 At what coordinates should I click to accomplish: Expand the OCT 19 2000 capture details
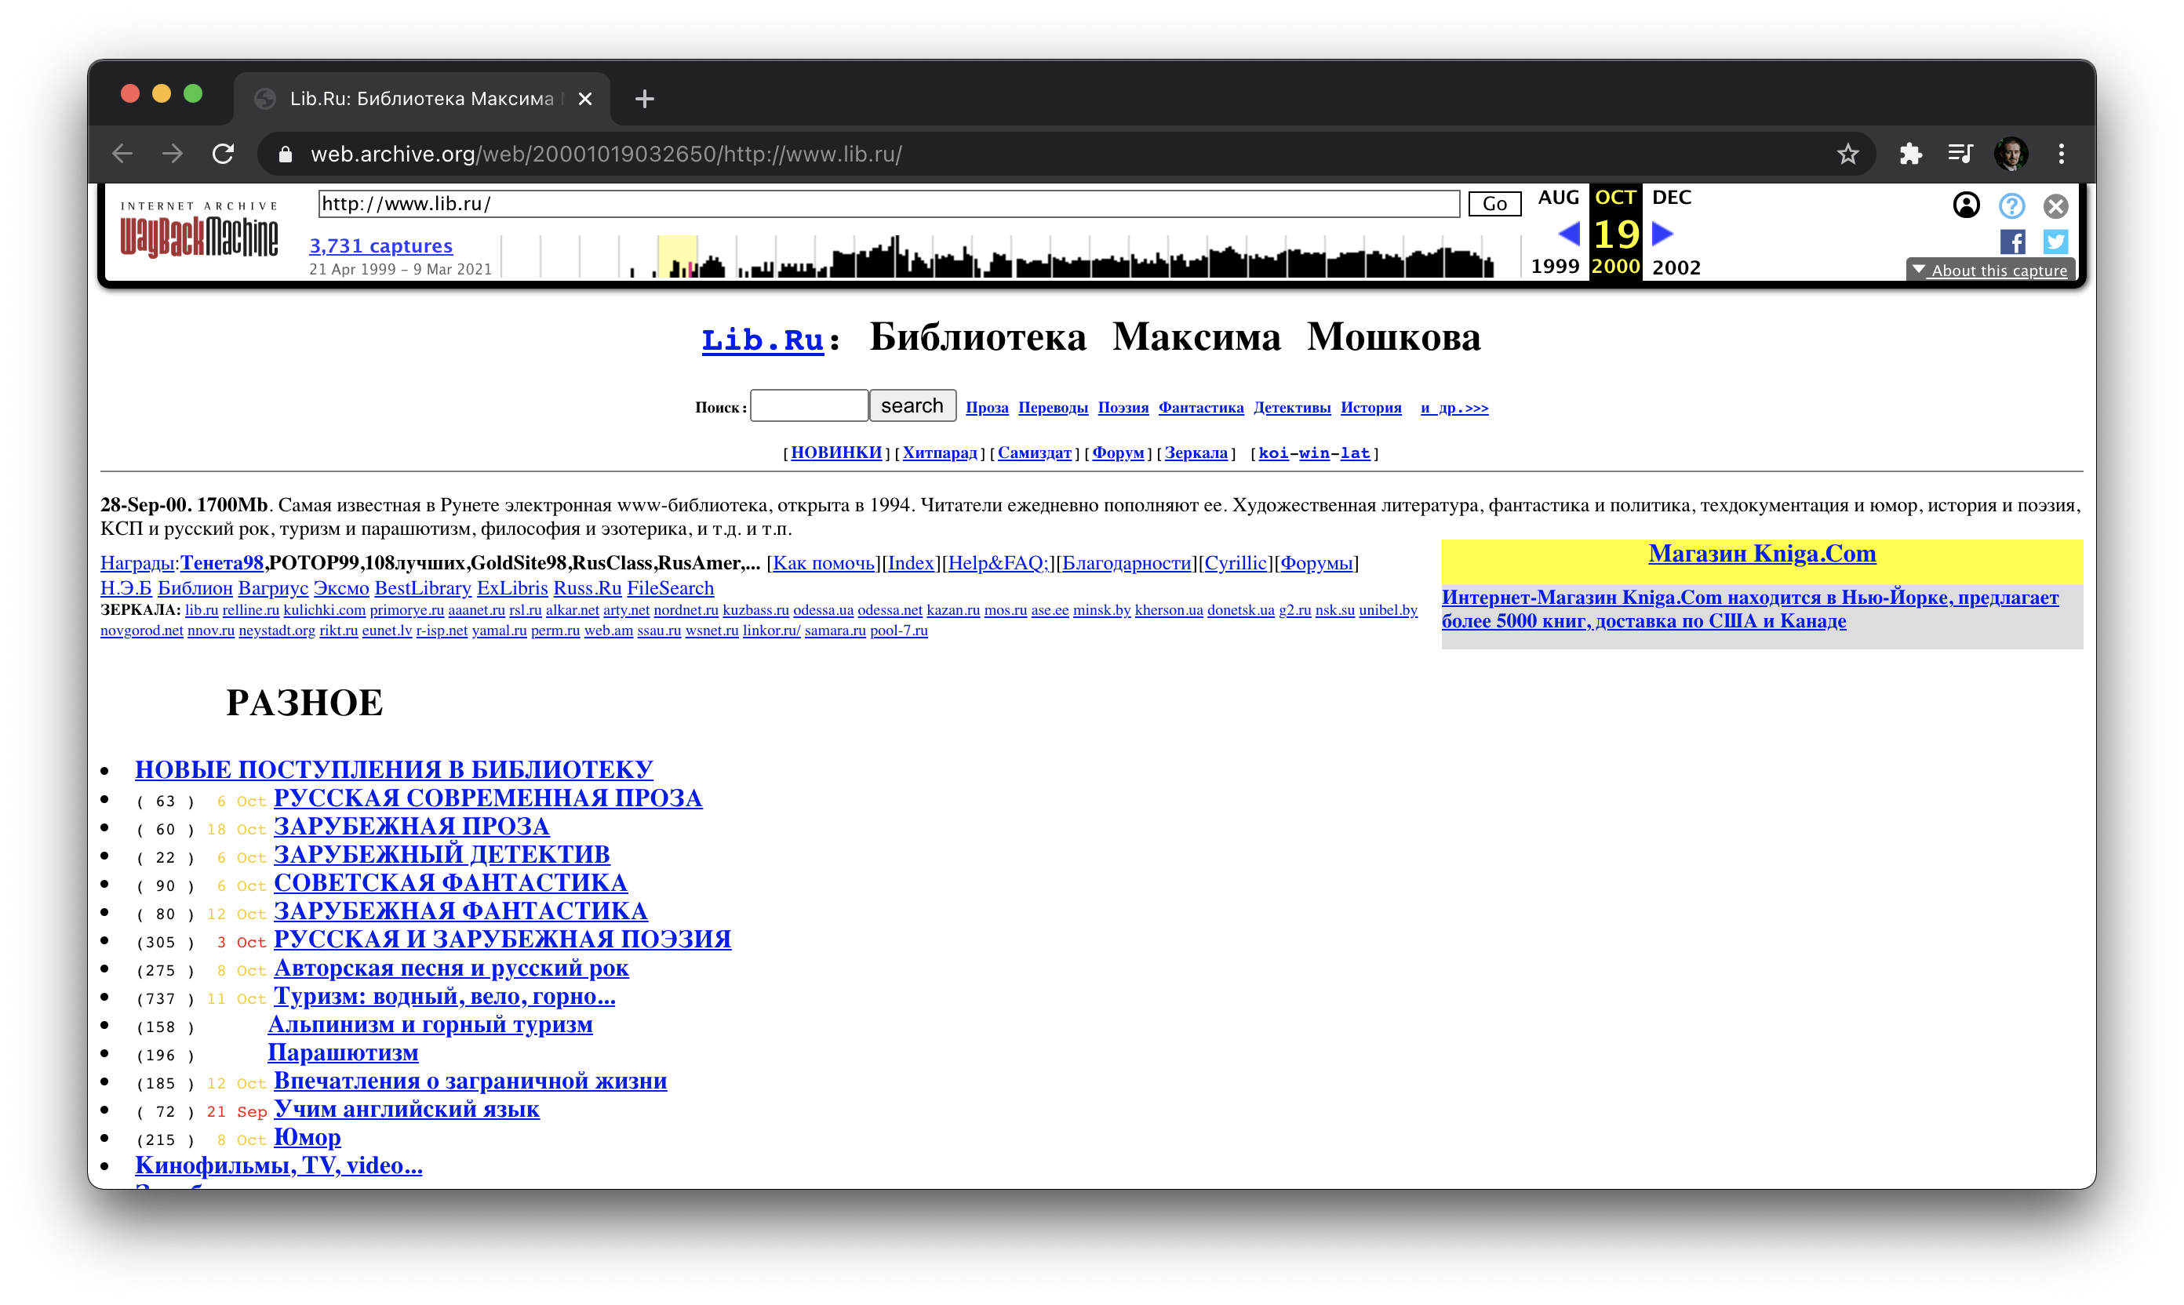coord(1993,269)
